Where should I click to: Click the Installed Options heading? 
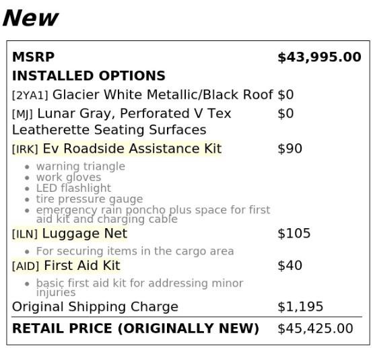tap(88, 75)
